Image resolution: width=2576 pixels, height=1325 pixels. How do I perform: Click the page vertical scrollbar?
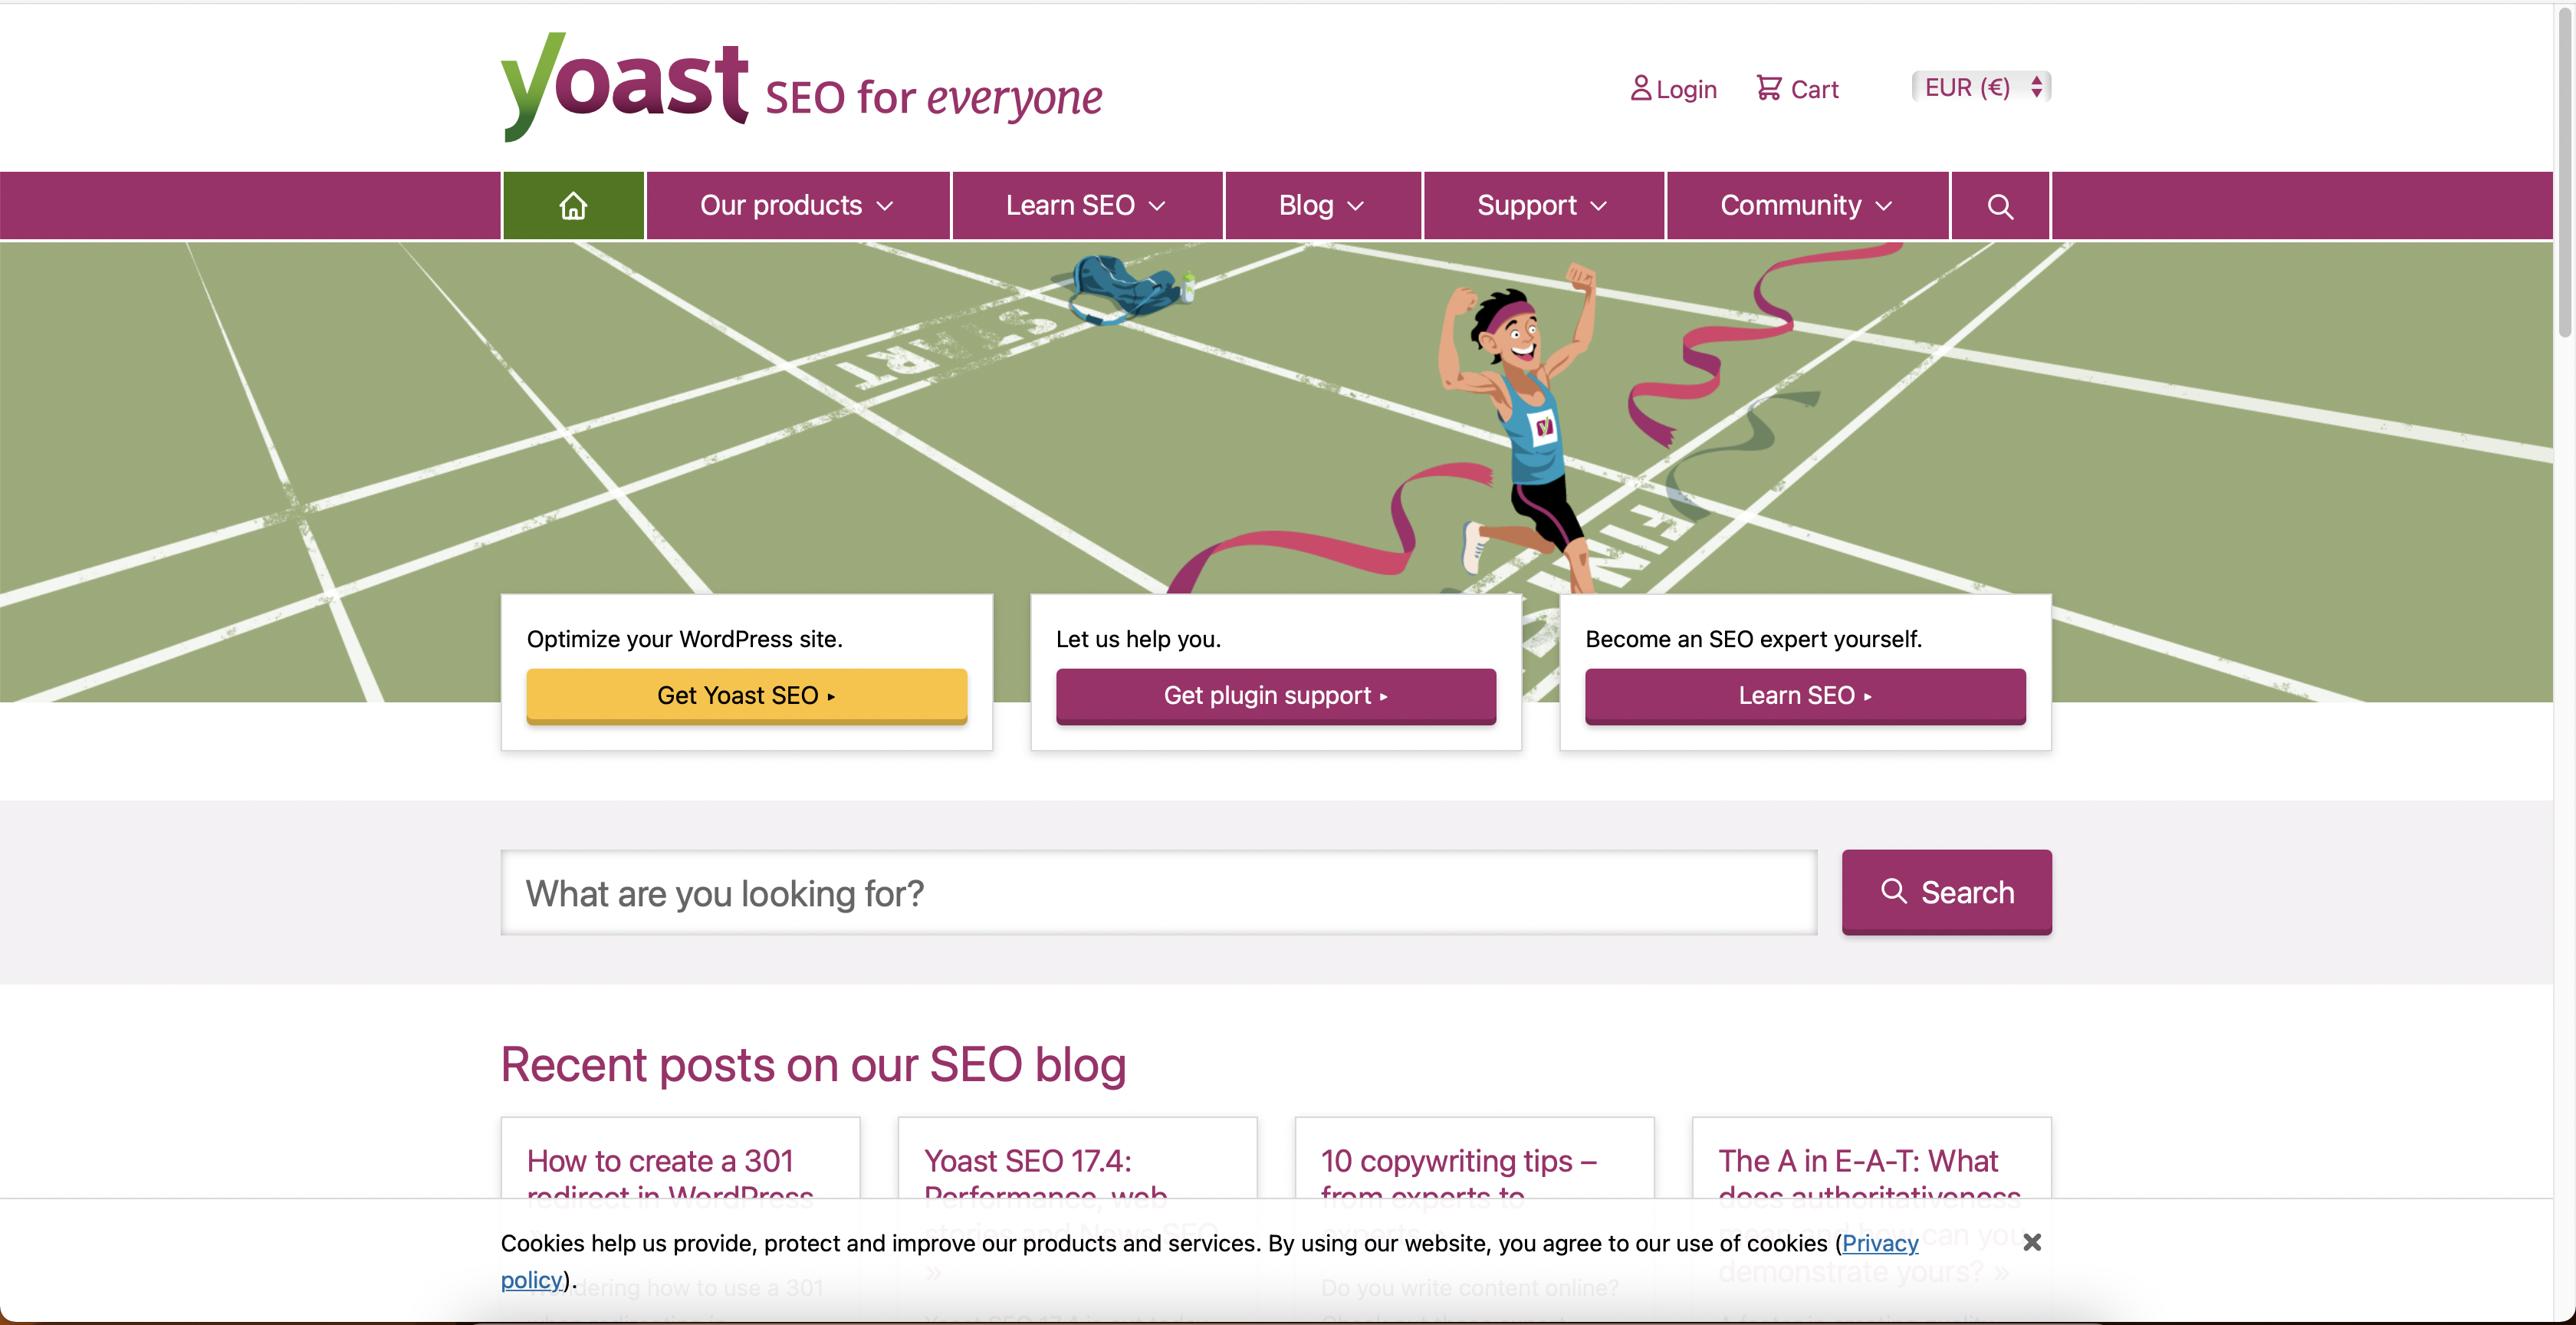click(x=2565, y=170)
